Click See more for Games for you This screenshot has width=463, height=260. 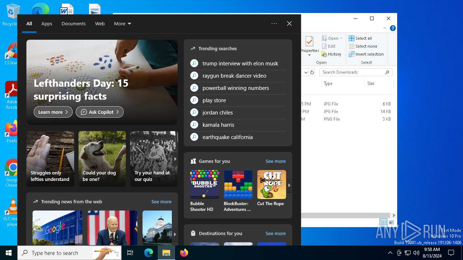[276, 161]
